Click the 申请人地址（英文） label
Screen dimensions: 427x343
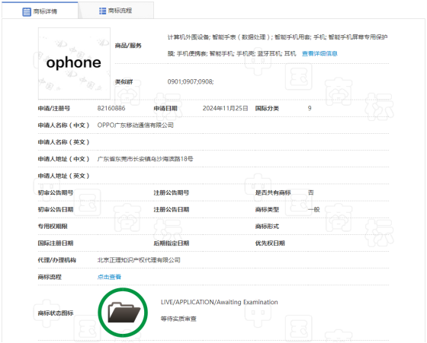click(x=63, y=176)
